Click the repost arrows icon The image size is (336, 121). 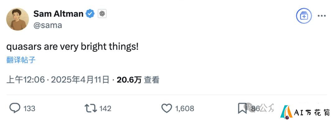[91, 108]
